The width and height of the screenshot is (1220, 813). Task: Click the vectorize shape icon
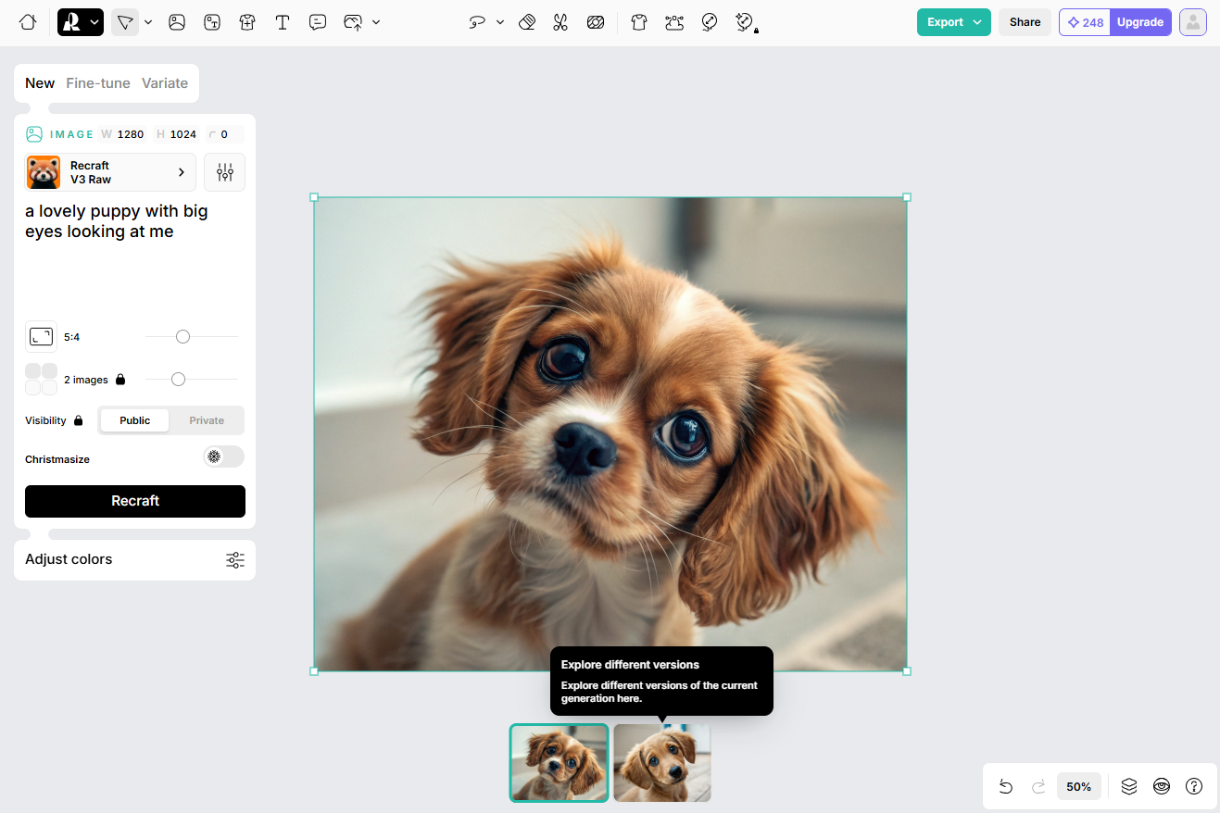[674, 22]
